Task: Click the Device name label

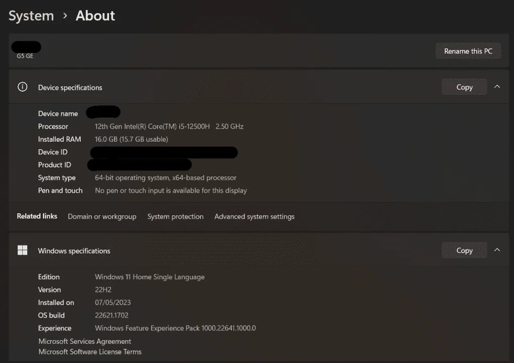Action: coord(58,113)
